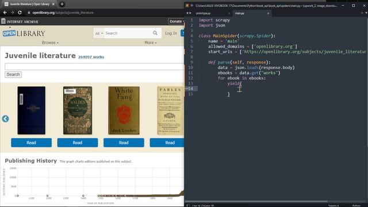The height and width of the screenshot is (207, 368).
Task: Click 'import scrapy' on line 1
Action: [214, 20]
